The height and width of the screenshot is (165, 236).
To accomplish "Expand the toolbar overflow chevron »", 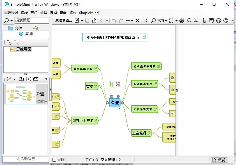I will click(232, 21).
